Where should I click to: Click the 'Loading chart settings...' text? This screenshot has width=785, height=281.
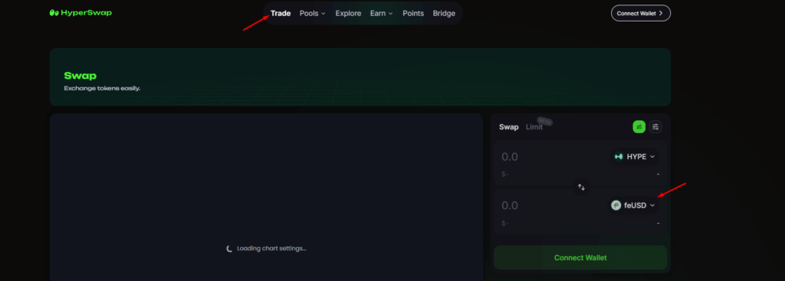point(271,249)
